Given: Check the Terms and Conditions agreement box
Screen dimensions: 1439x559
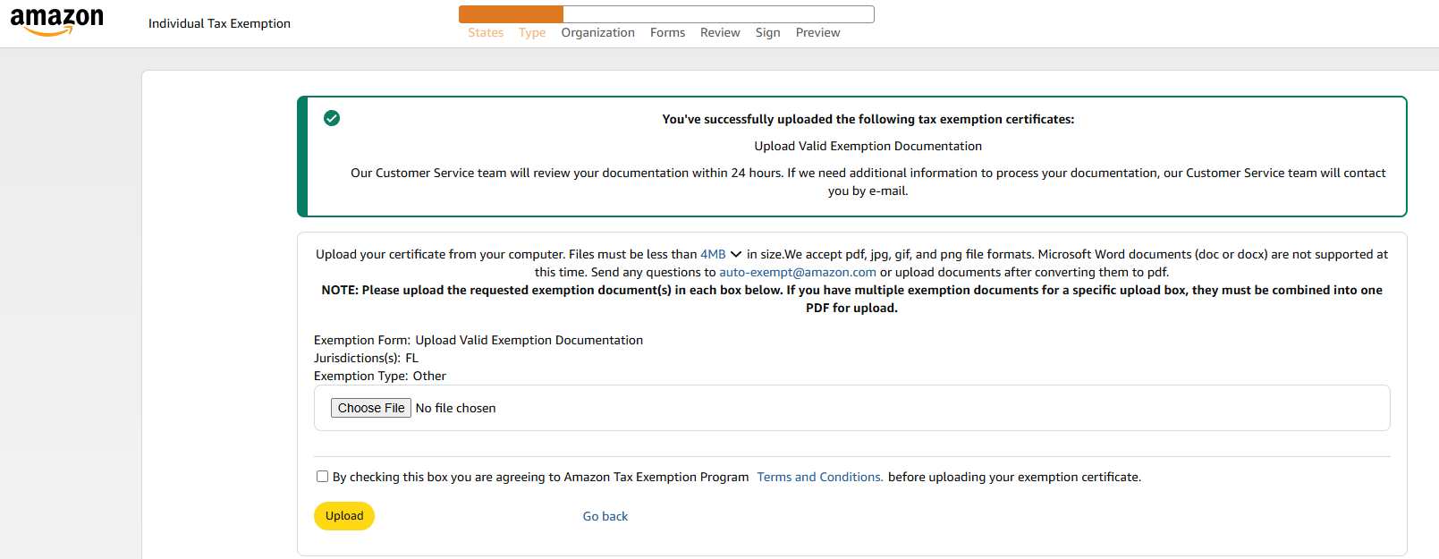Looking at the screenshot, I should [x=322, y=476].
